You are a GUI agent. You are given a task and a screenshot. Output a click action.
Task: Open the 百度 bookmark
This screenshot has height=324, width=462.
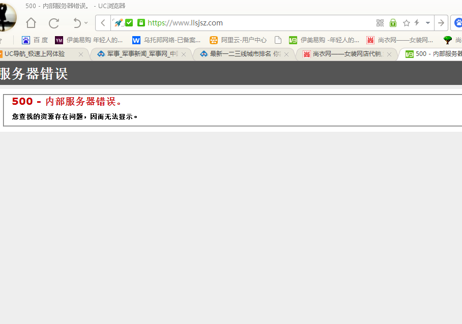[x=35, y=40]
